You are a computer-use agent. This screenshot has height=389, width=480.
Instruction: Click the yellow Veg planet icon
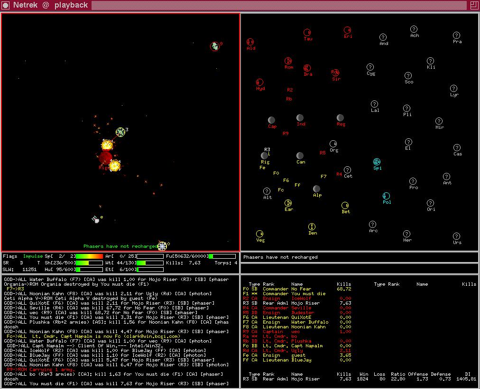click(x=259, y=234)
